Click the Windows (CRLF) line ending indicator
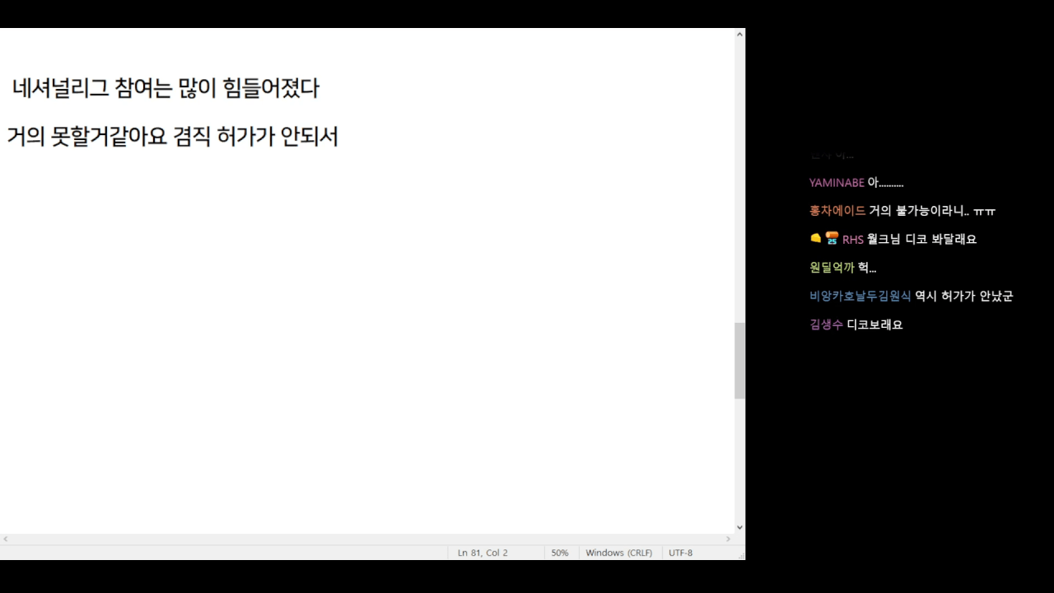Image resolution: width=1054 pixels, height=593 pixels. tap(618, 553)
